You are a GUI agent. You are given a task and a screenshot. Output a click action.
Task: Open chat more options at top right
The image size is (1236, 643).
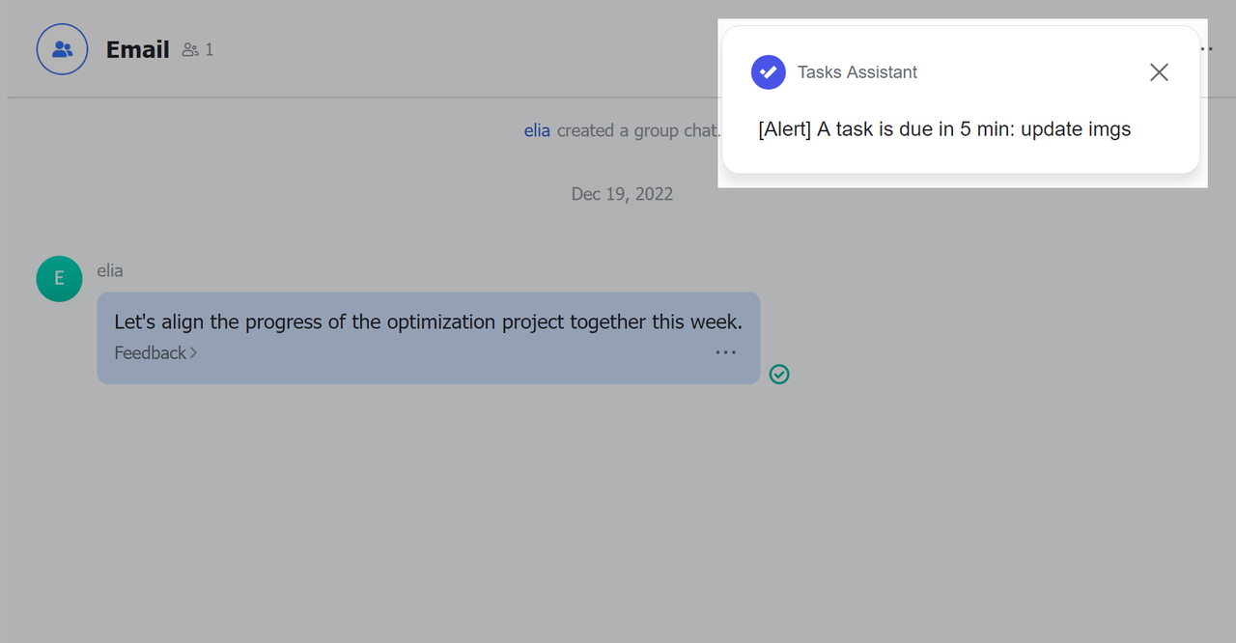[1205, 48]
